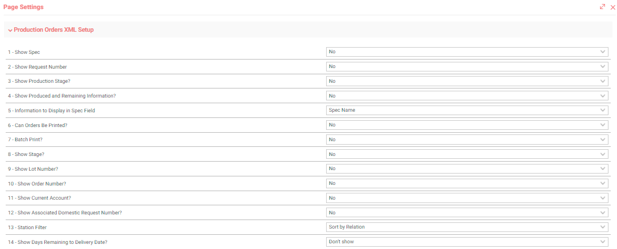Image resolution: width=617 pixels, height=249 pixels.
Task: Change the Show Production Stage setting
Action: [x=467, y=81]
